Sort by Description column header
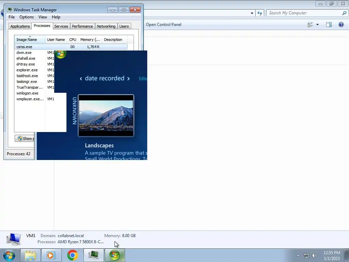The width and height of the screenshot is (349, 262). [x=115, y=40]
